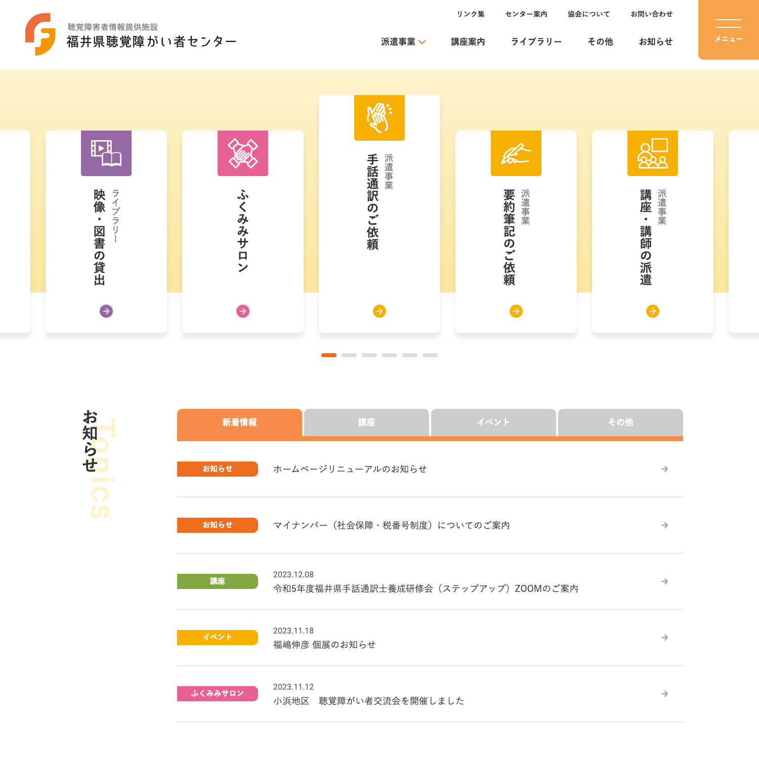Click the pink joined hands salon icon
This screenshot has width=759, height=759.
[x=243, y=153]
